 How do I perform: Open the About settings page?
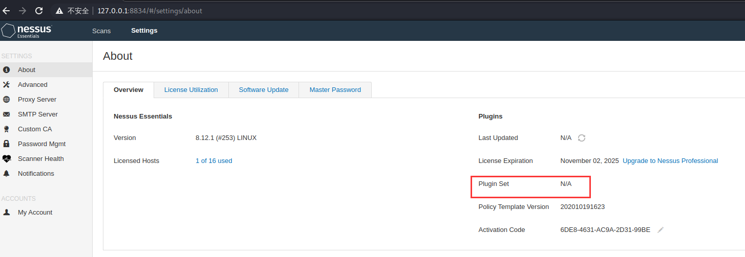click(46, 70)
